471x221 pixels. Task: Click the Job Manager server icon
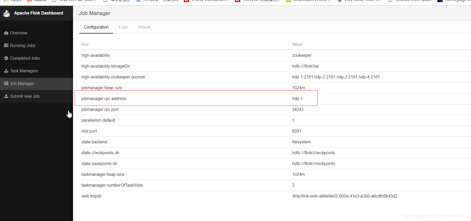click(x=6, y=83)
